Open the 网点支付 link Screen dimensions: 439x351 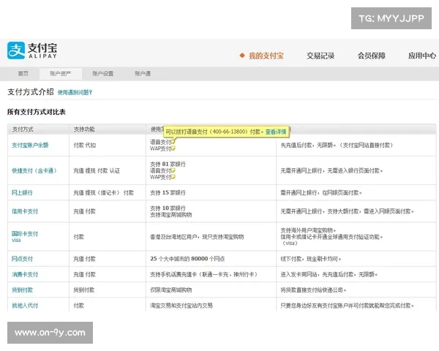(22, 259)
